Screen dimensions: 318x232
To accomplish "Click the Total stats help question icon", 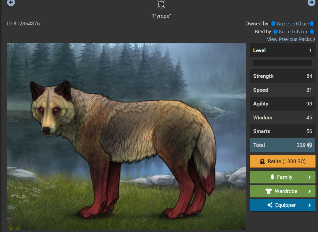I will tap(310, 145).
